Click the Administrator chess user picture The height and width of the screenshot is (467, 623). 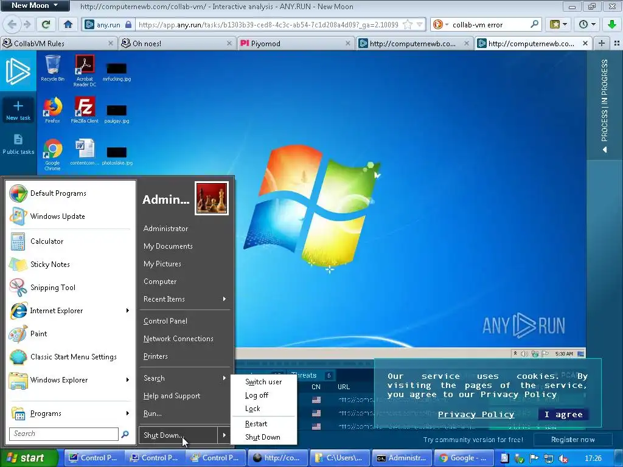pos(212,199)
